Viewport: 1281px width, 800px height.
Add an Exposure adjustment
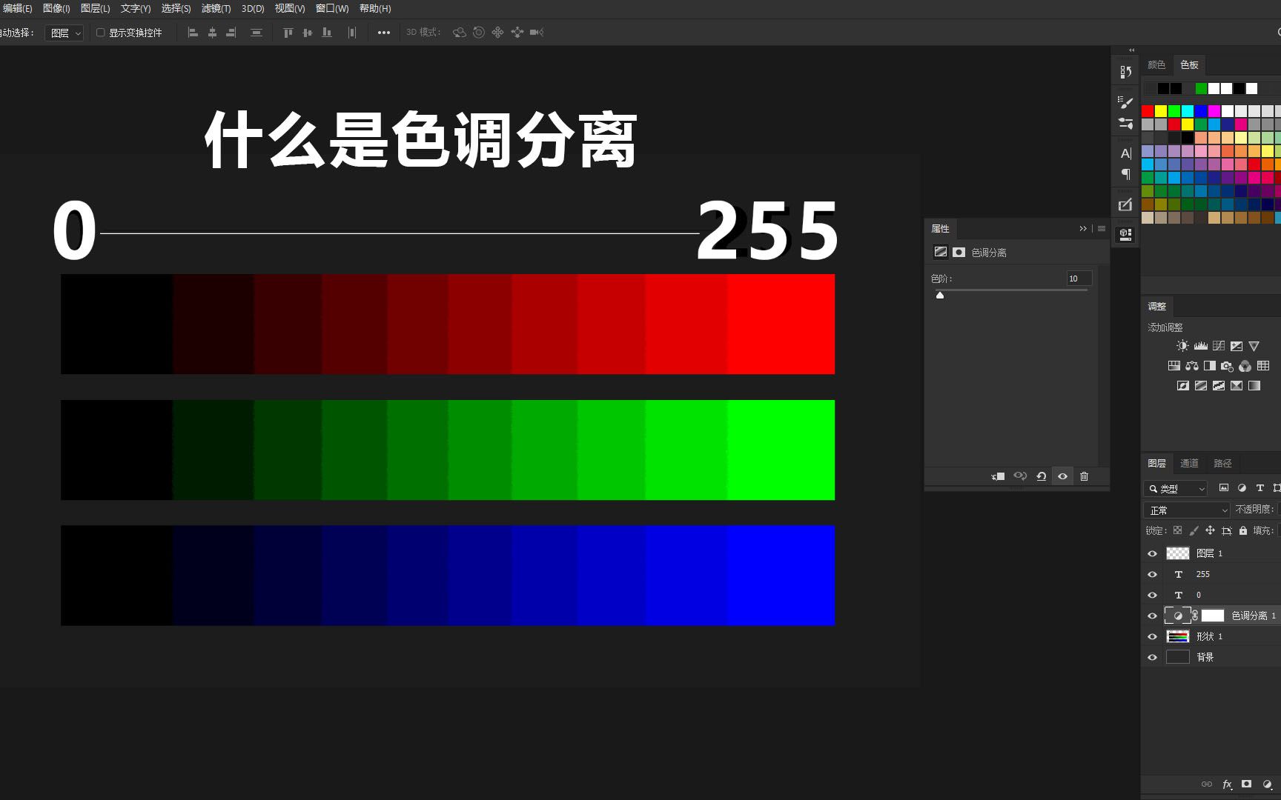pyautogui.click(x=1236, y=346)
